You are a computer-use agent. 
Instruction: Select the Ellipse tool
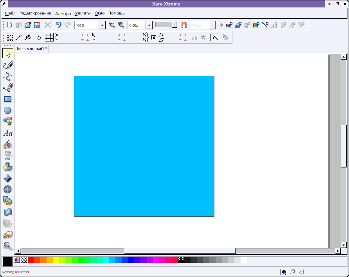7,111
